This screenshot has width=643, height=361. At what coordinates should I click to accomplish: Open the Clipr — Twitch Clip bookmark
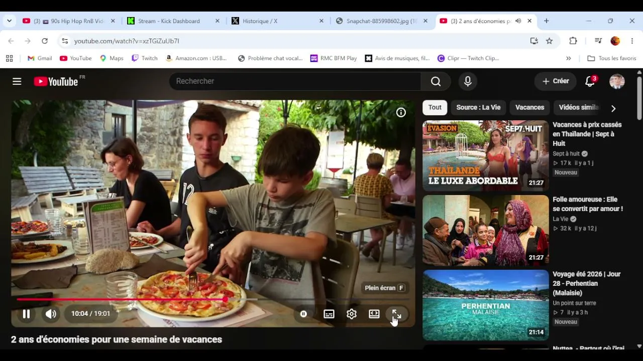coord(468,58)
